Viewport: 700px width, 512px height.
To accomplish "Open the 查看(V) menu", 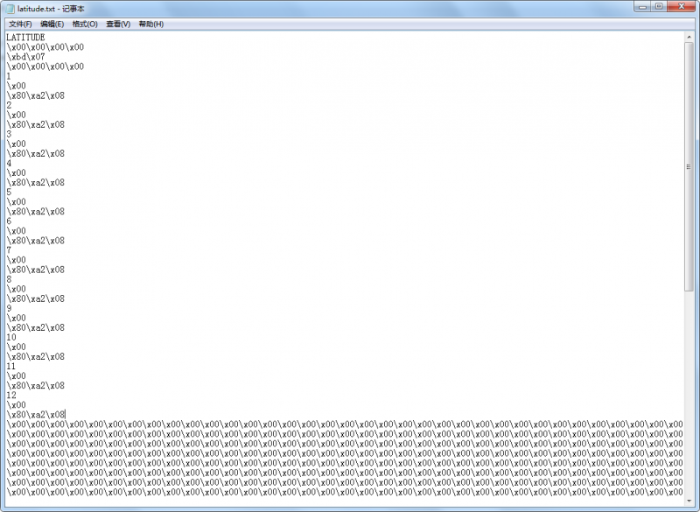I will 118,24.
